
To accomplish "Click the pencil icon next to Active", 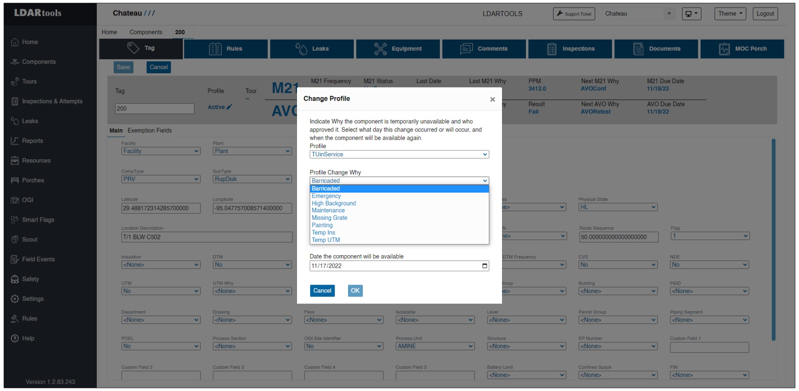I will [x=229, y=107].
